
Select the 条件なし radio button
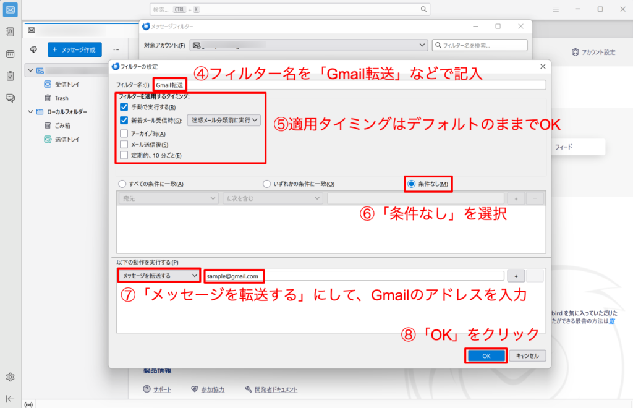pos(411,184)
